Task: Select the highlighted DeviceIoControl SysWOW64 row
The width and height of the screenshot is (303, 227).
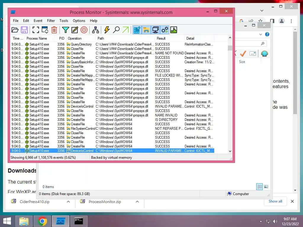Action: tap(112, 151)
